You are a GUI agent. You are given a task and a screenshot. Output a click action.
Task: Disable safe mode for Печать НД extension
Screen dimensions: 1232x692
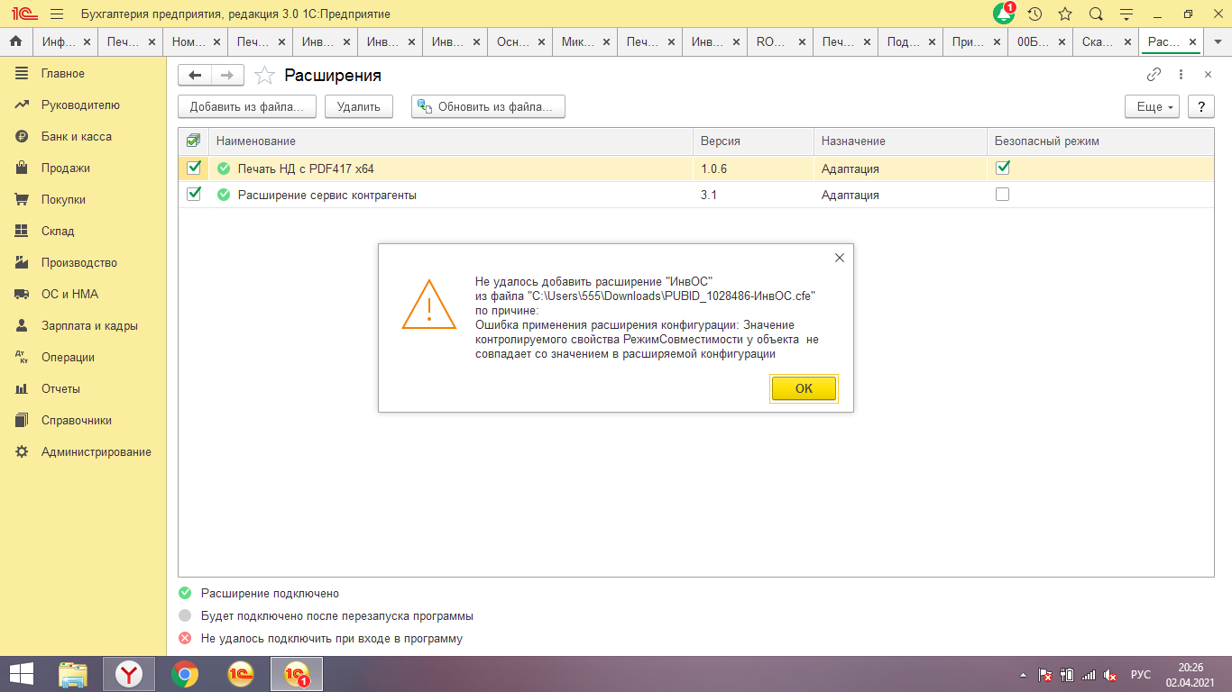click(x=1002, y=168)
